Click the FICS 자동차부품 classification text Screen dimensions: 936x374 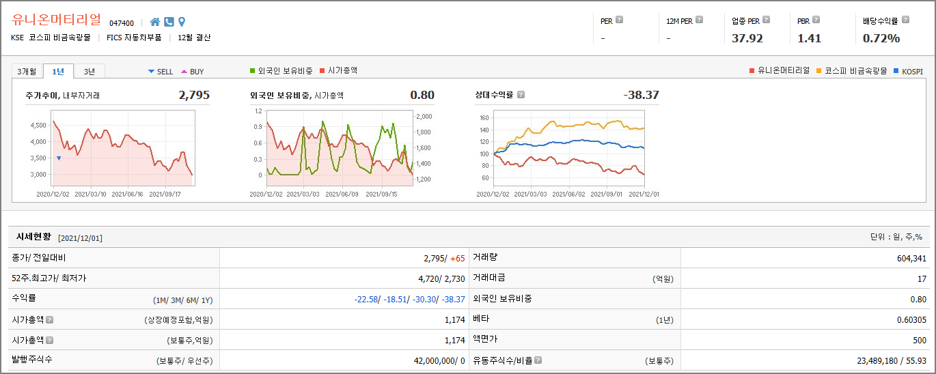coord(134,38)
